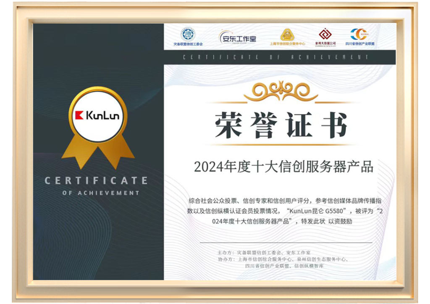
Task: Click the 上海市信创综合服务中心 caption under the gold emblem
Action: pos(287,44)
